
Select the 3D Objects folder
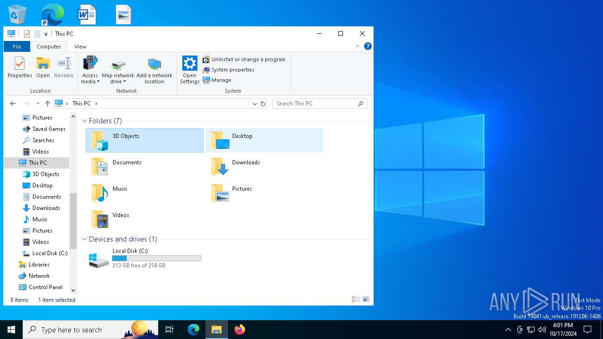[x=145, y=140]
